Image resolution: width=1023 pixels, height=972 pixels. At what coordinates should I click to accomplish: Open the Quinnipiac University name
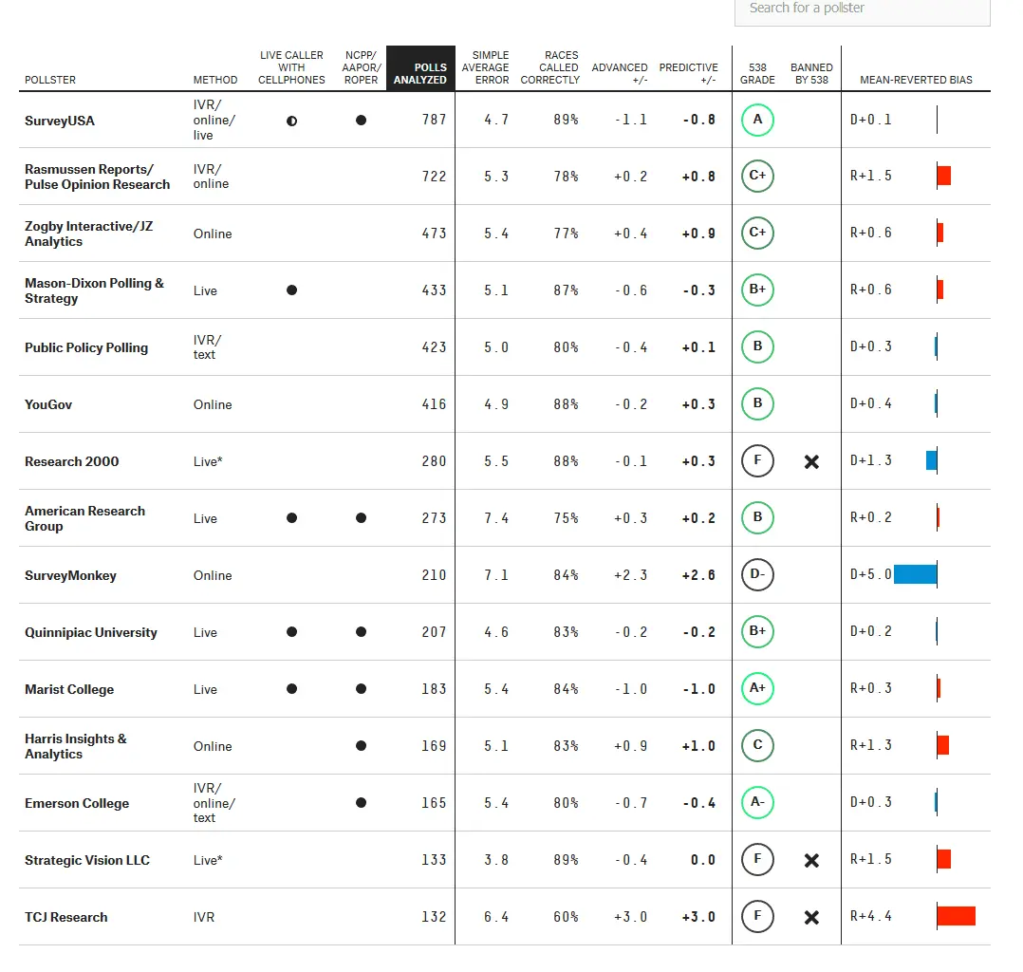coord(91,632)
